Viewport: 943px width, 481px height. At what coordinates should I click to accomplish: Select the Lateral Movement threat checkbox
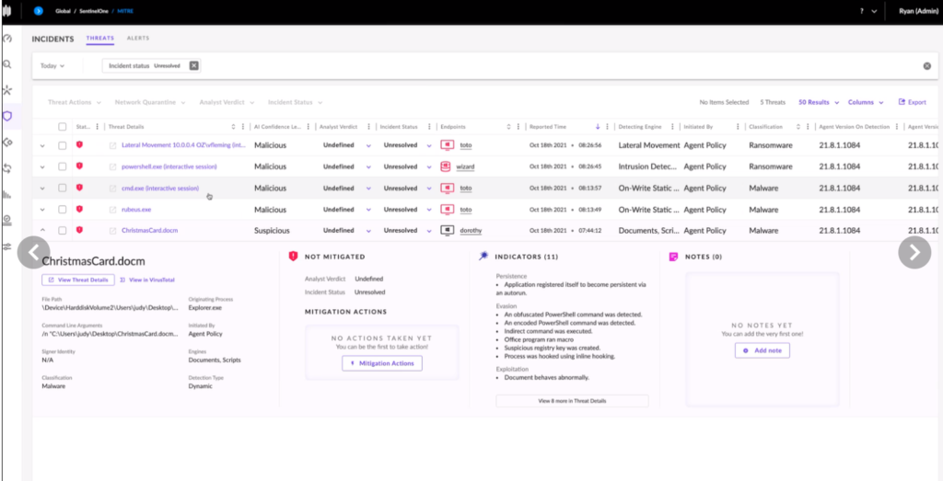[x=63, y=145]
